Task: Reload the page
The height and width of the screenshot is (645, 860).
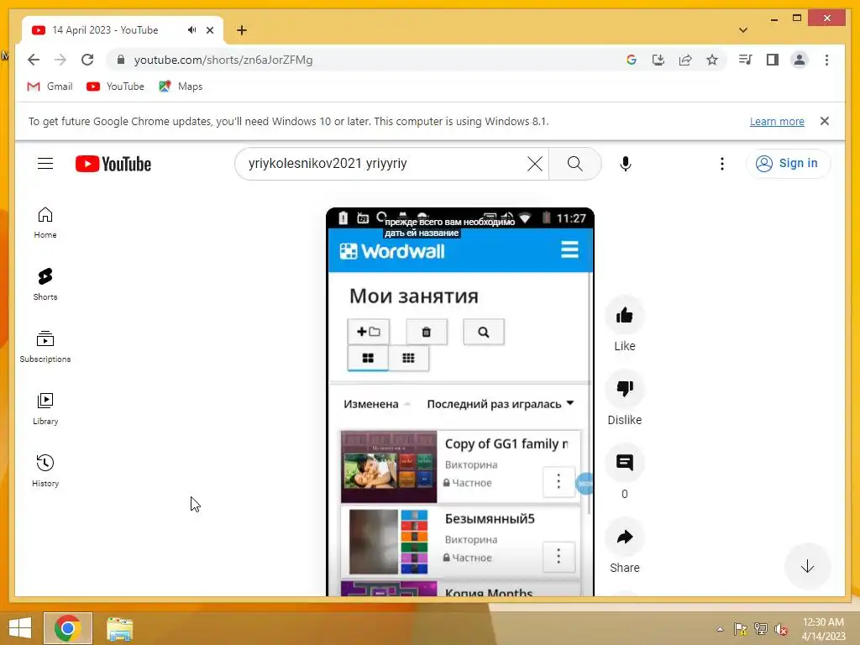Action: tap(87, 60)
